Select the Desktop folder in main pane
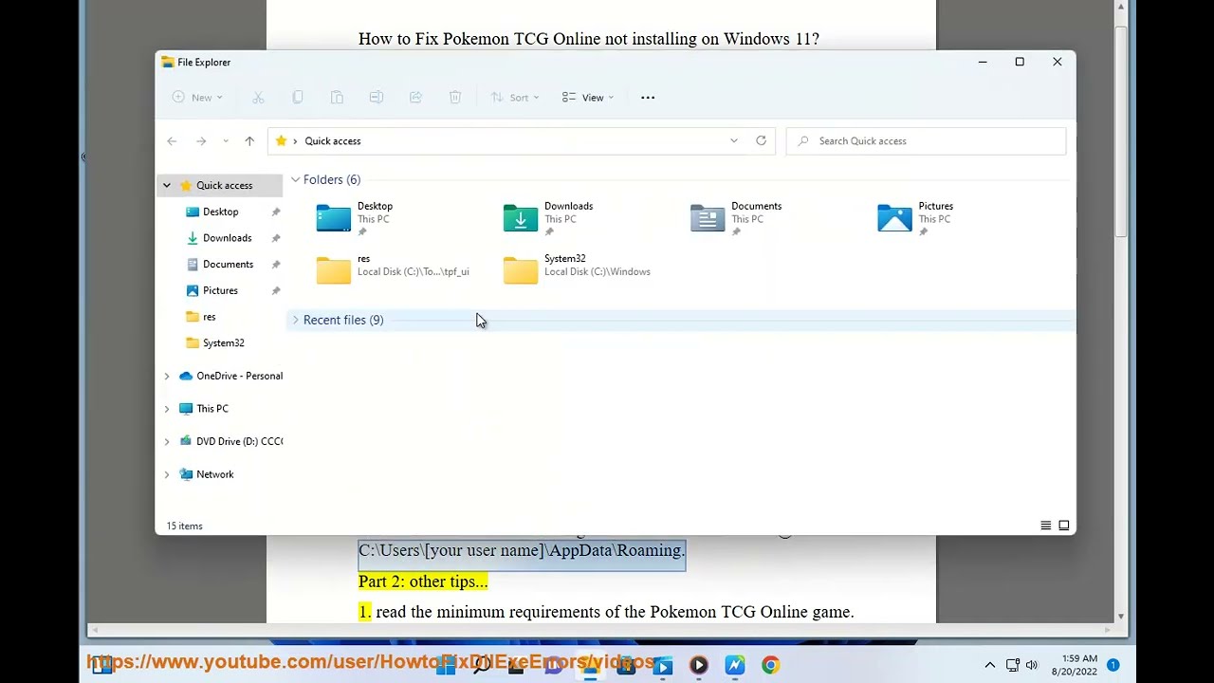 (356, 218)
